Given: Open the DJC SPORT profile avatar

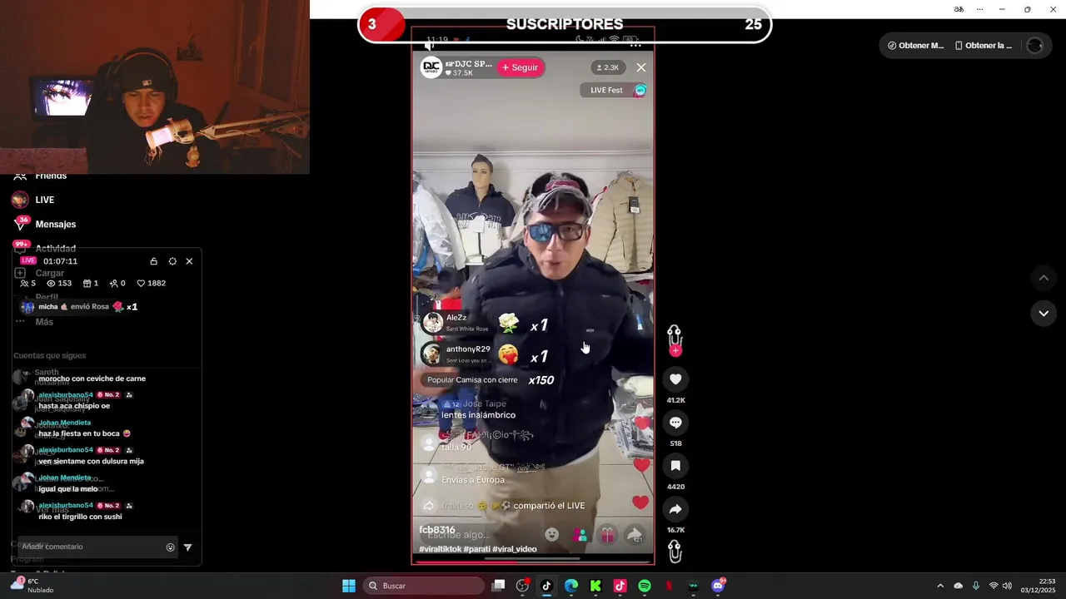Looking at the screenshot, I should 431,67.
